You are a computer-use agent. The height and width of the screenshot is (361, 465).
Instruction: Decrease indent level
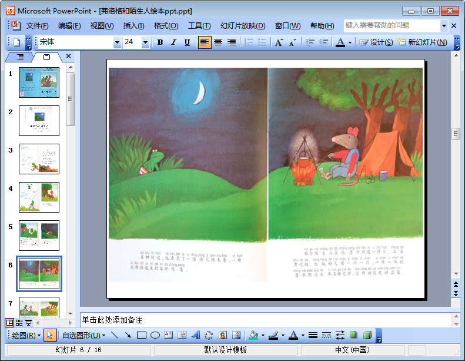310,42
